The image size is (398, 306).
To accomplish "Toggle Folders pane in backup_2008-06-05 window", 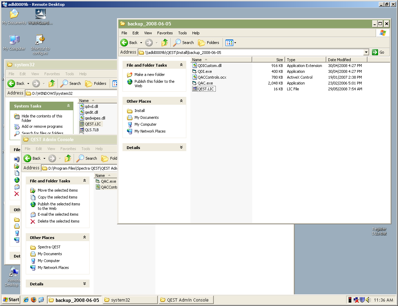I will 209,43.
